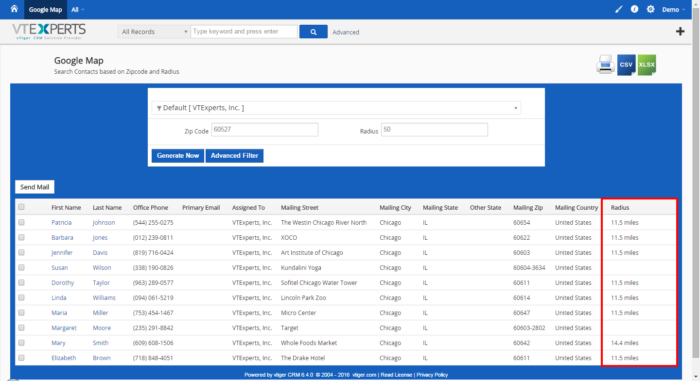Open the info icon in top bar

coord(634,9)
